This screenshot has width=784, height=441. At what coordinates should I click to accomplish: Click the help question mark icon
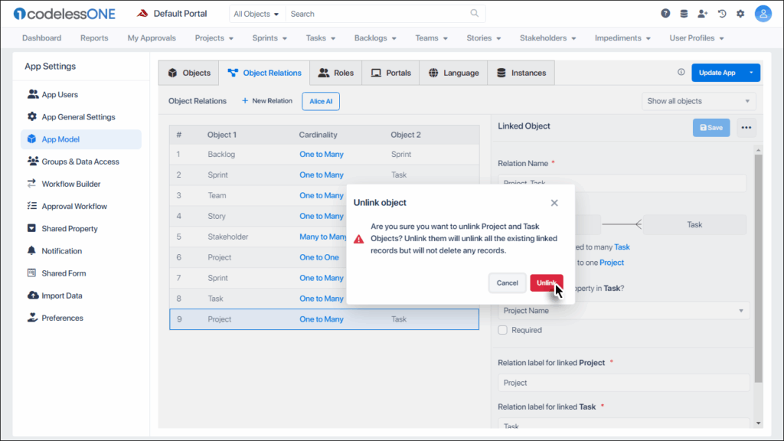[x=665, y=14]
